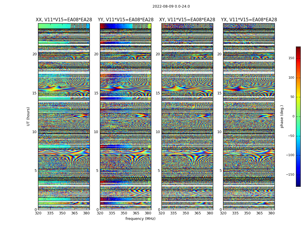The width and height of the screenshot is (305, 233).
Task: Click the 20 hour tick of the XX panel
Action: [x=35, y=54]
